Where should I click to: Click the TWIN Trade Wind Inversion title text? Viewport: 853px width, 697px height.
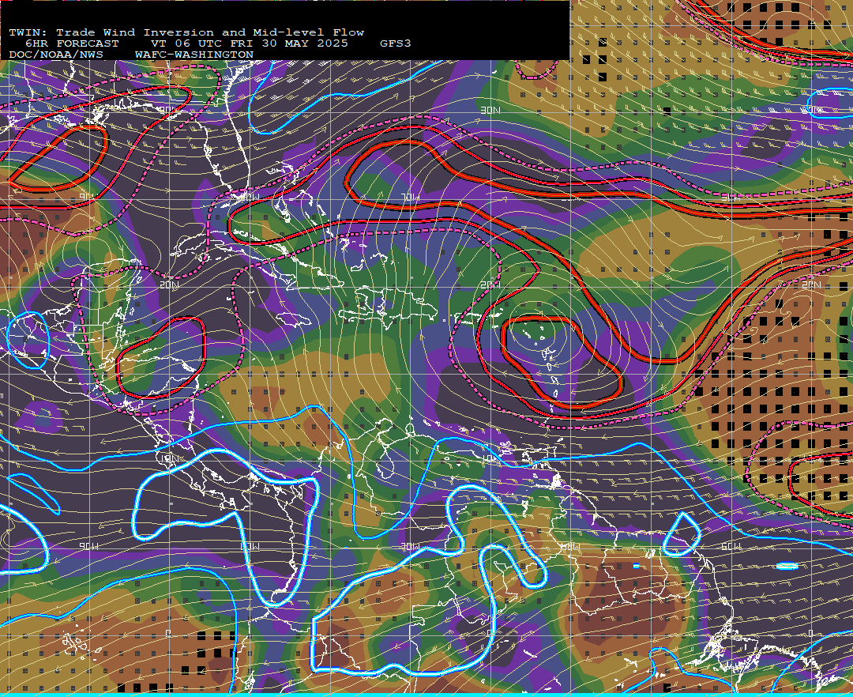click(x=186, y=32)
